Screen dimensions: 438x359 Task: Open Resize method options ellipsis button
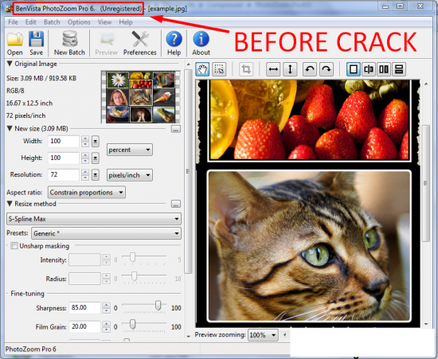point(176,204)
